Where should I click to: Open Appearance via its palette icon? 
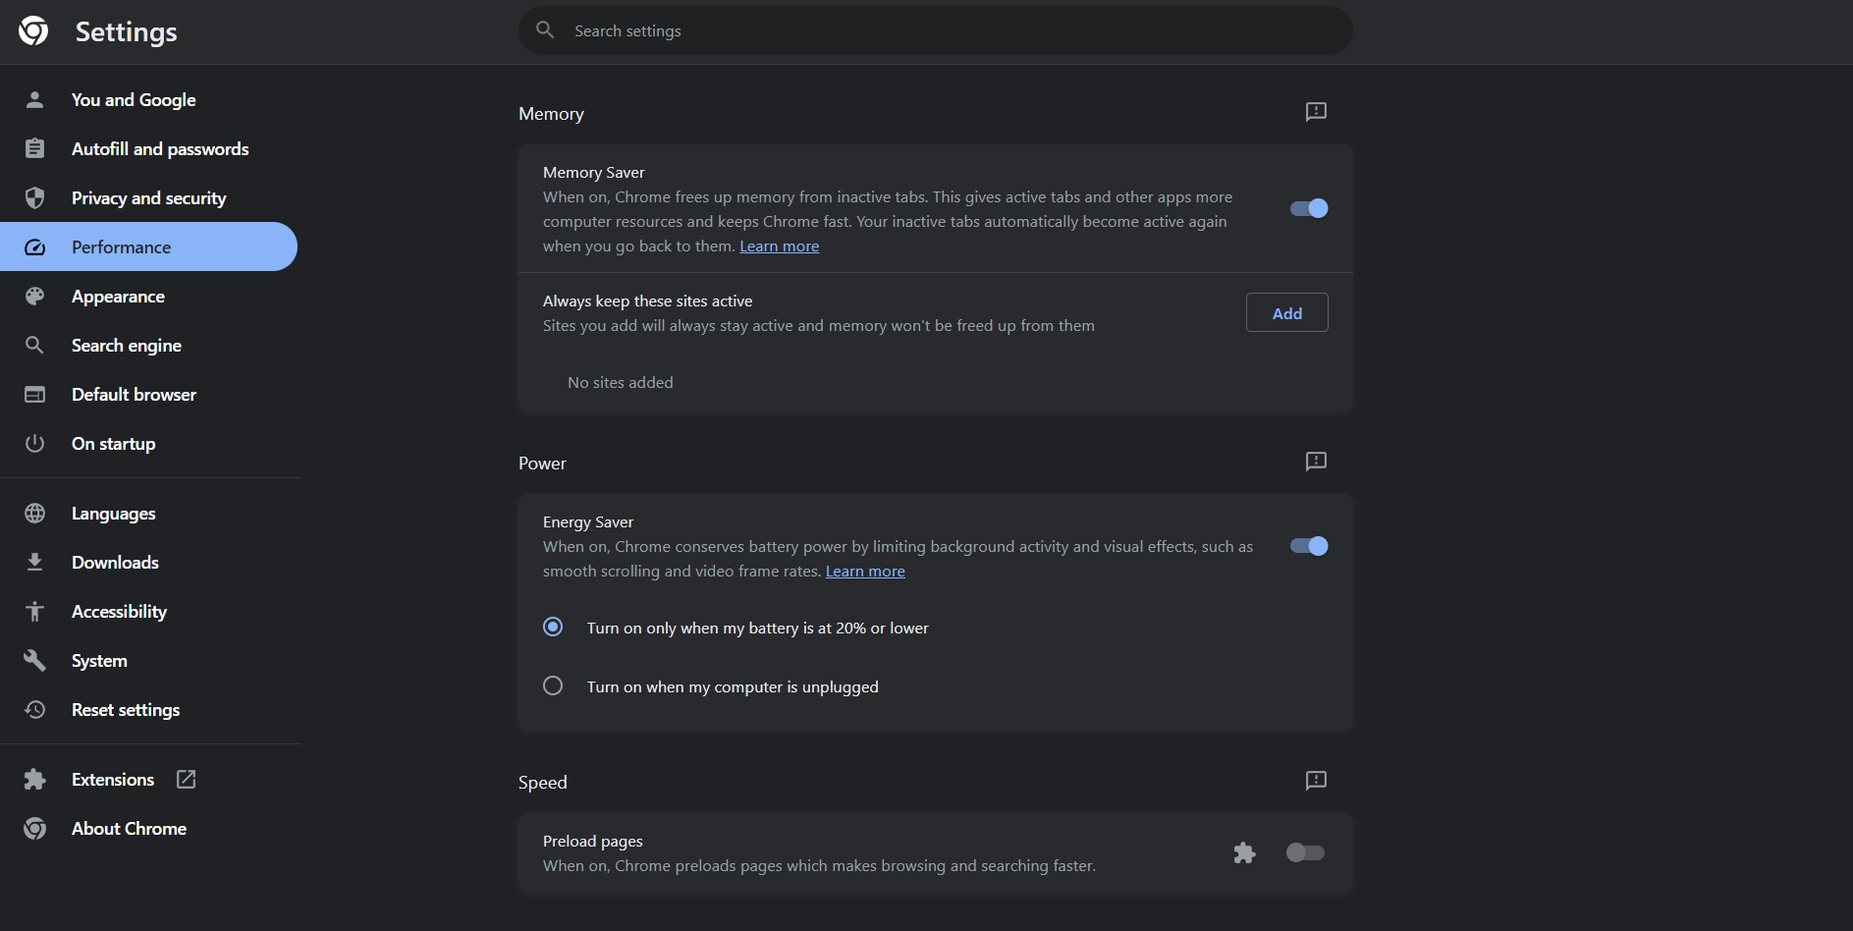35,296
